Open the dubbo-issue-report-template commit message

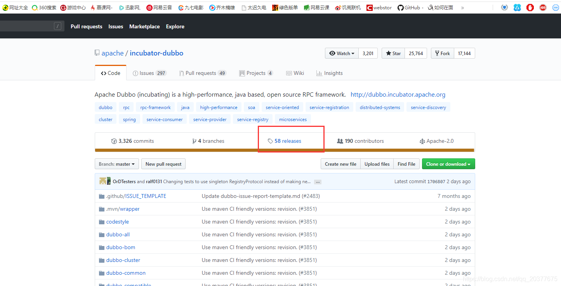[x=261, y=196]
